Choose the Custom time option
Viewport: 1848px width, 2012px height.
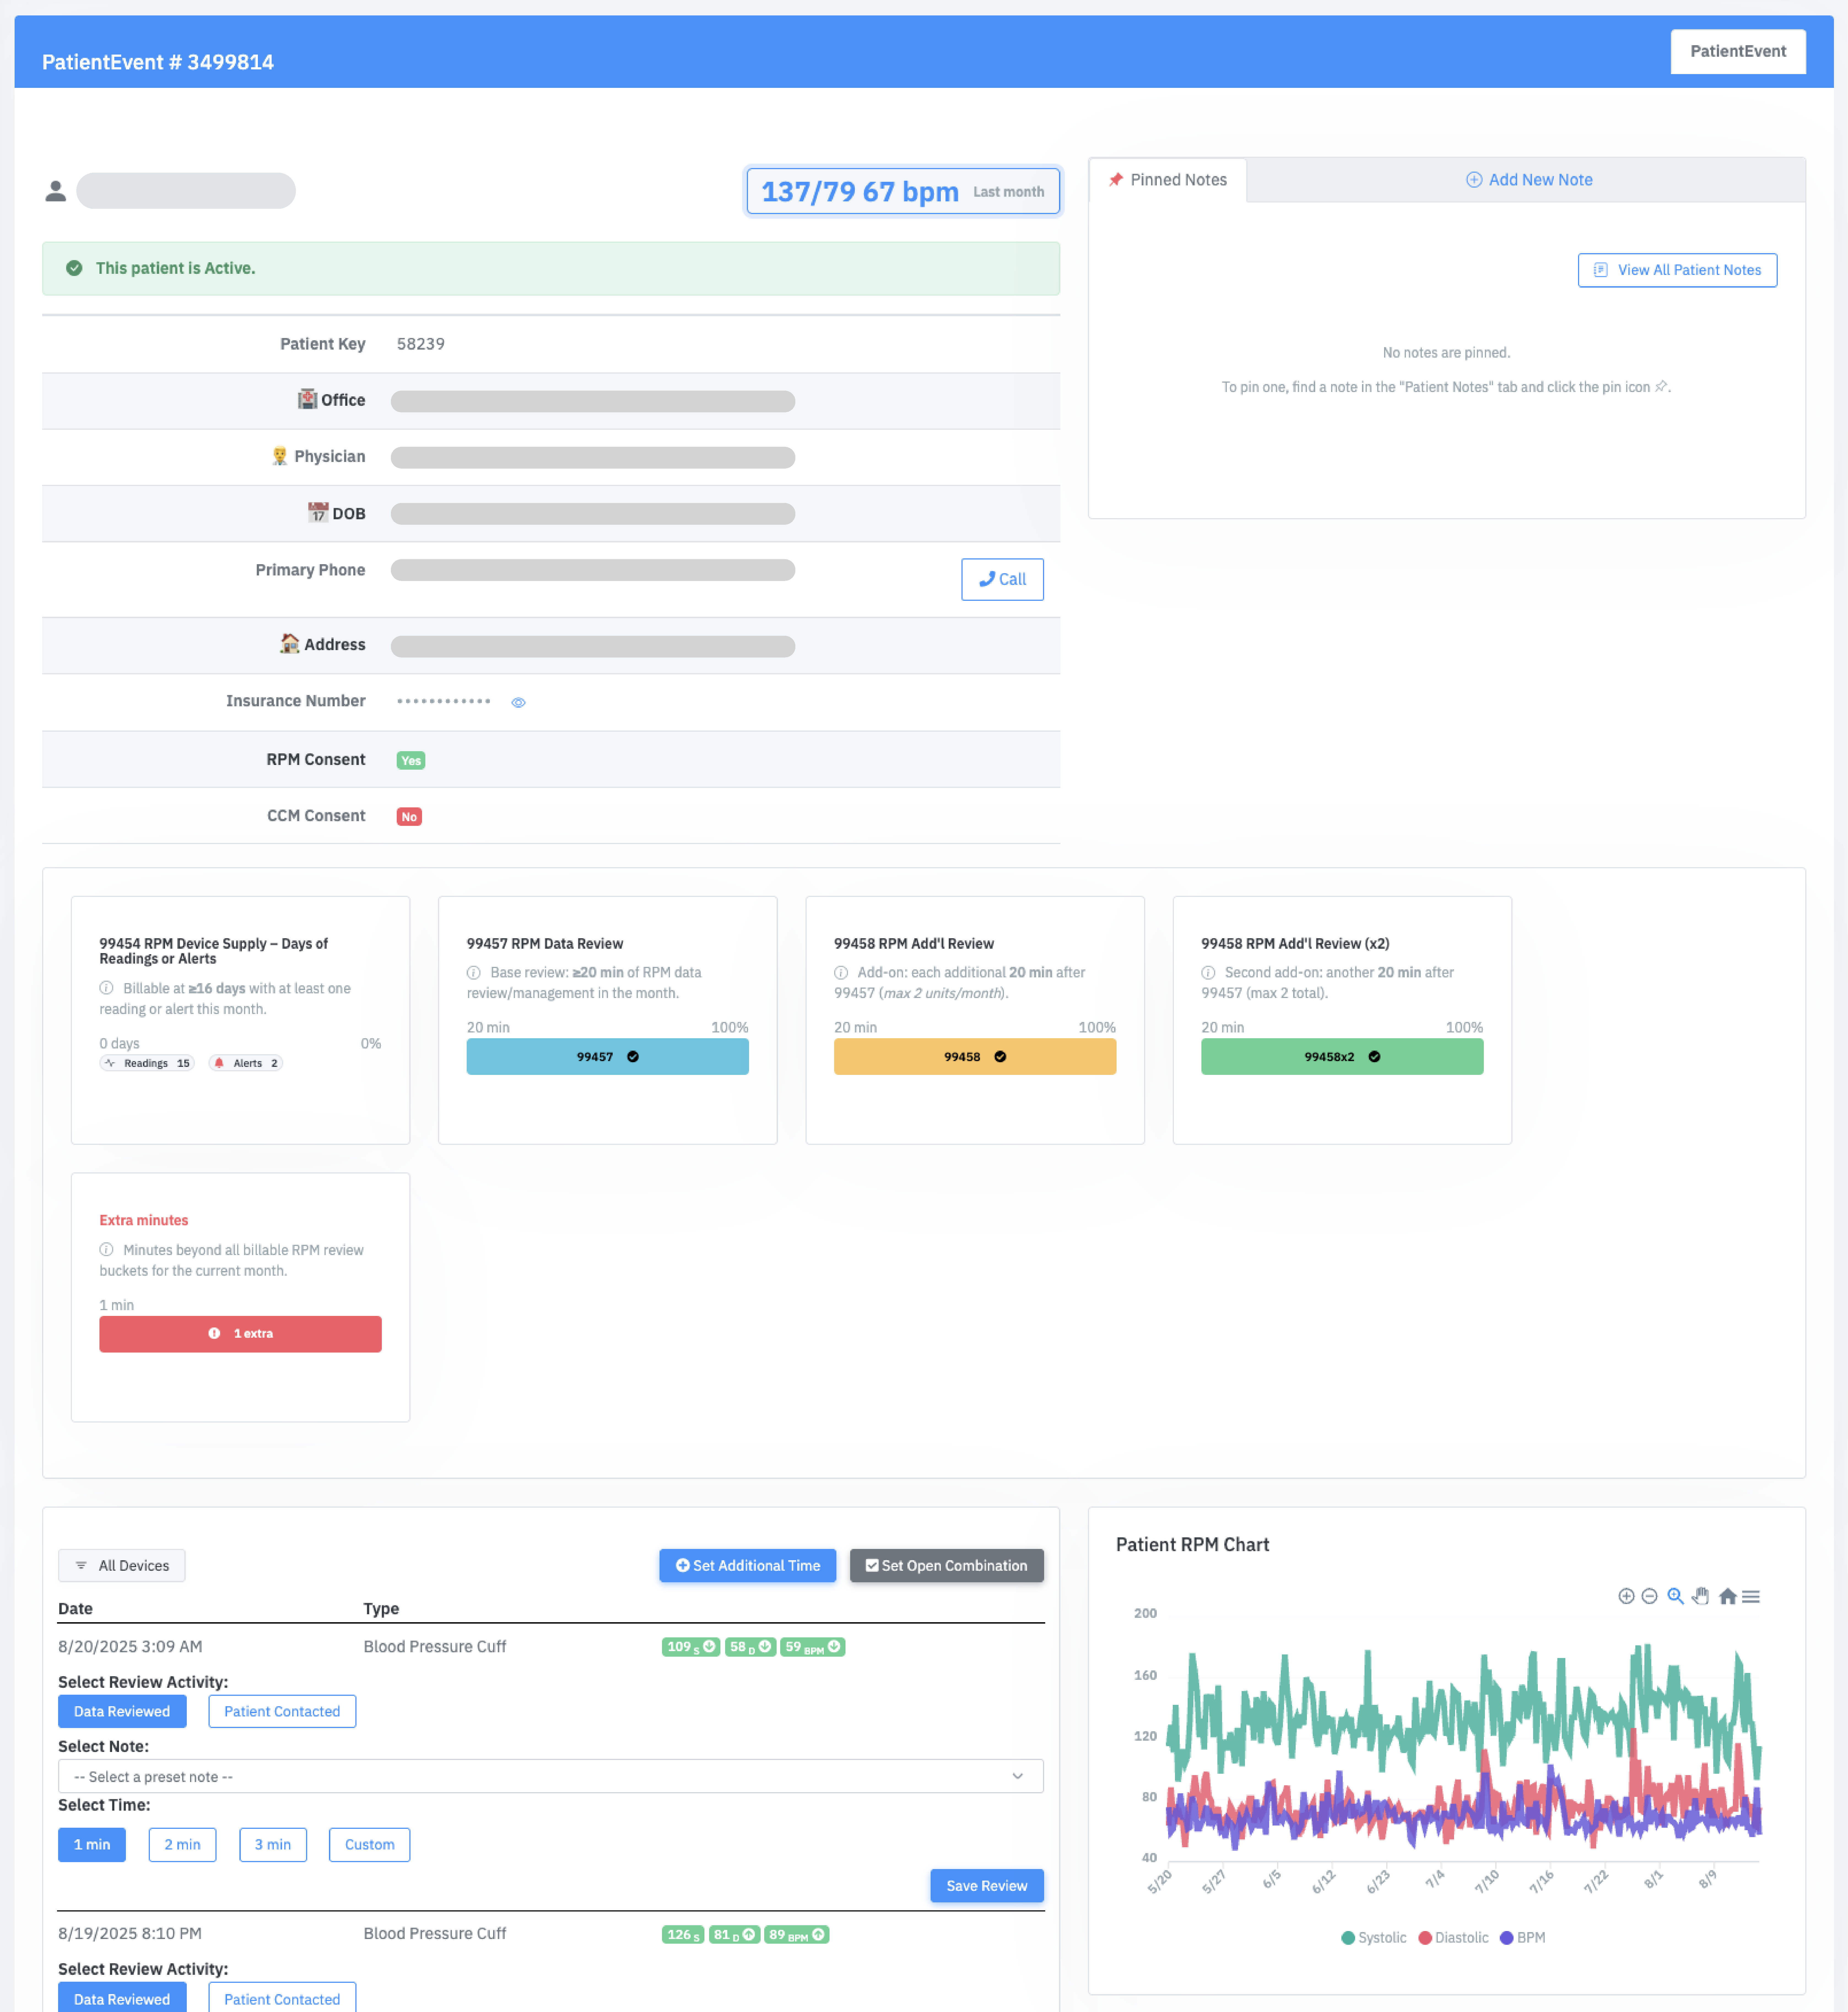click(370, 1845)
